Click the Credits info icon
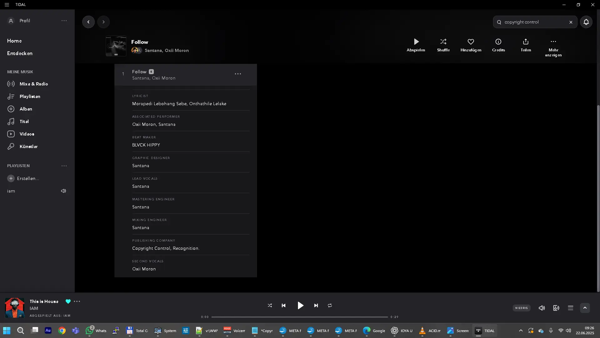This screenshot has width=600, height=338. click(498, 42)
